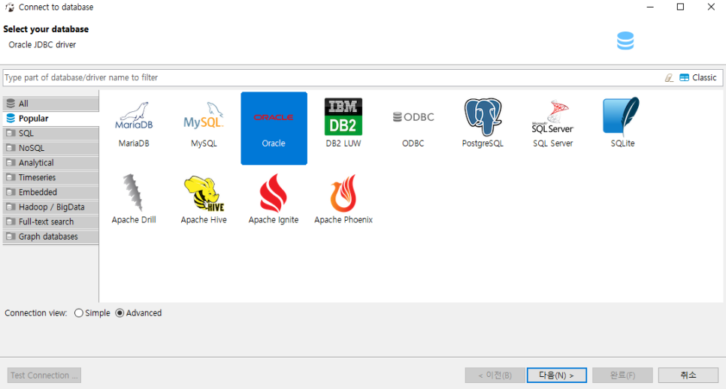Open the All category

(x=51, y=104)
